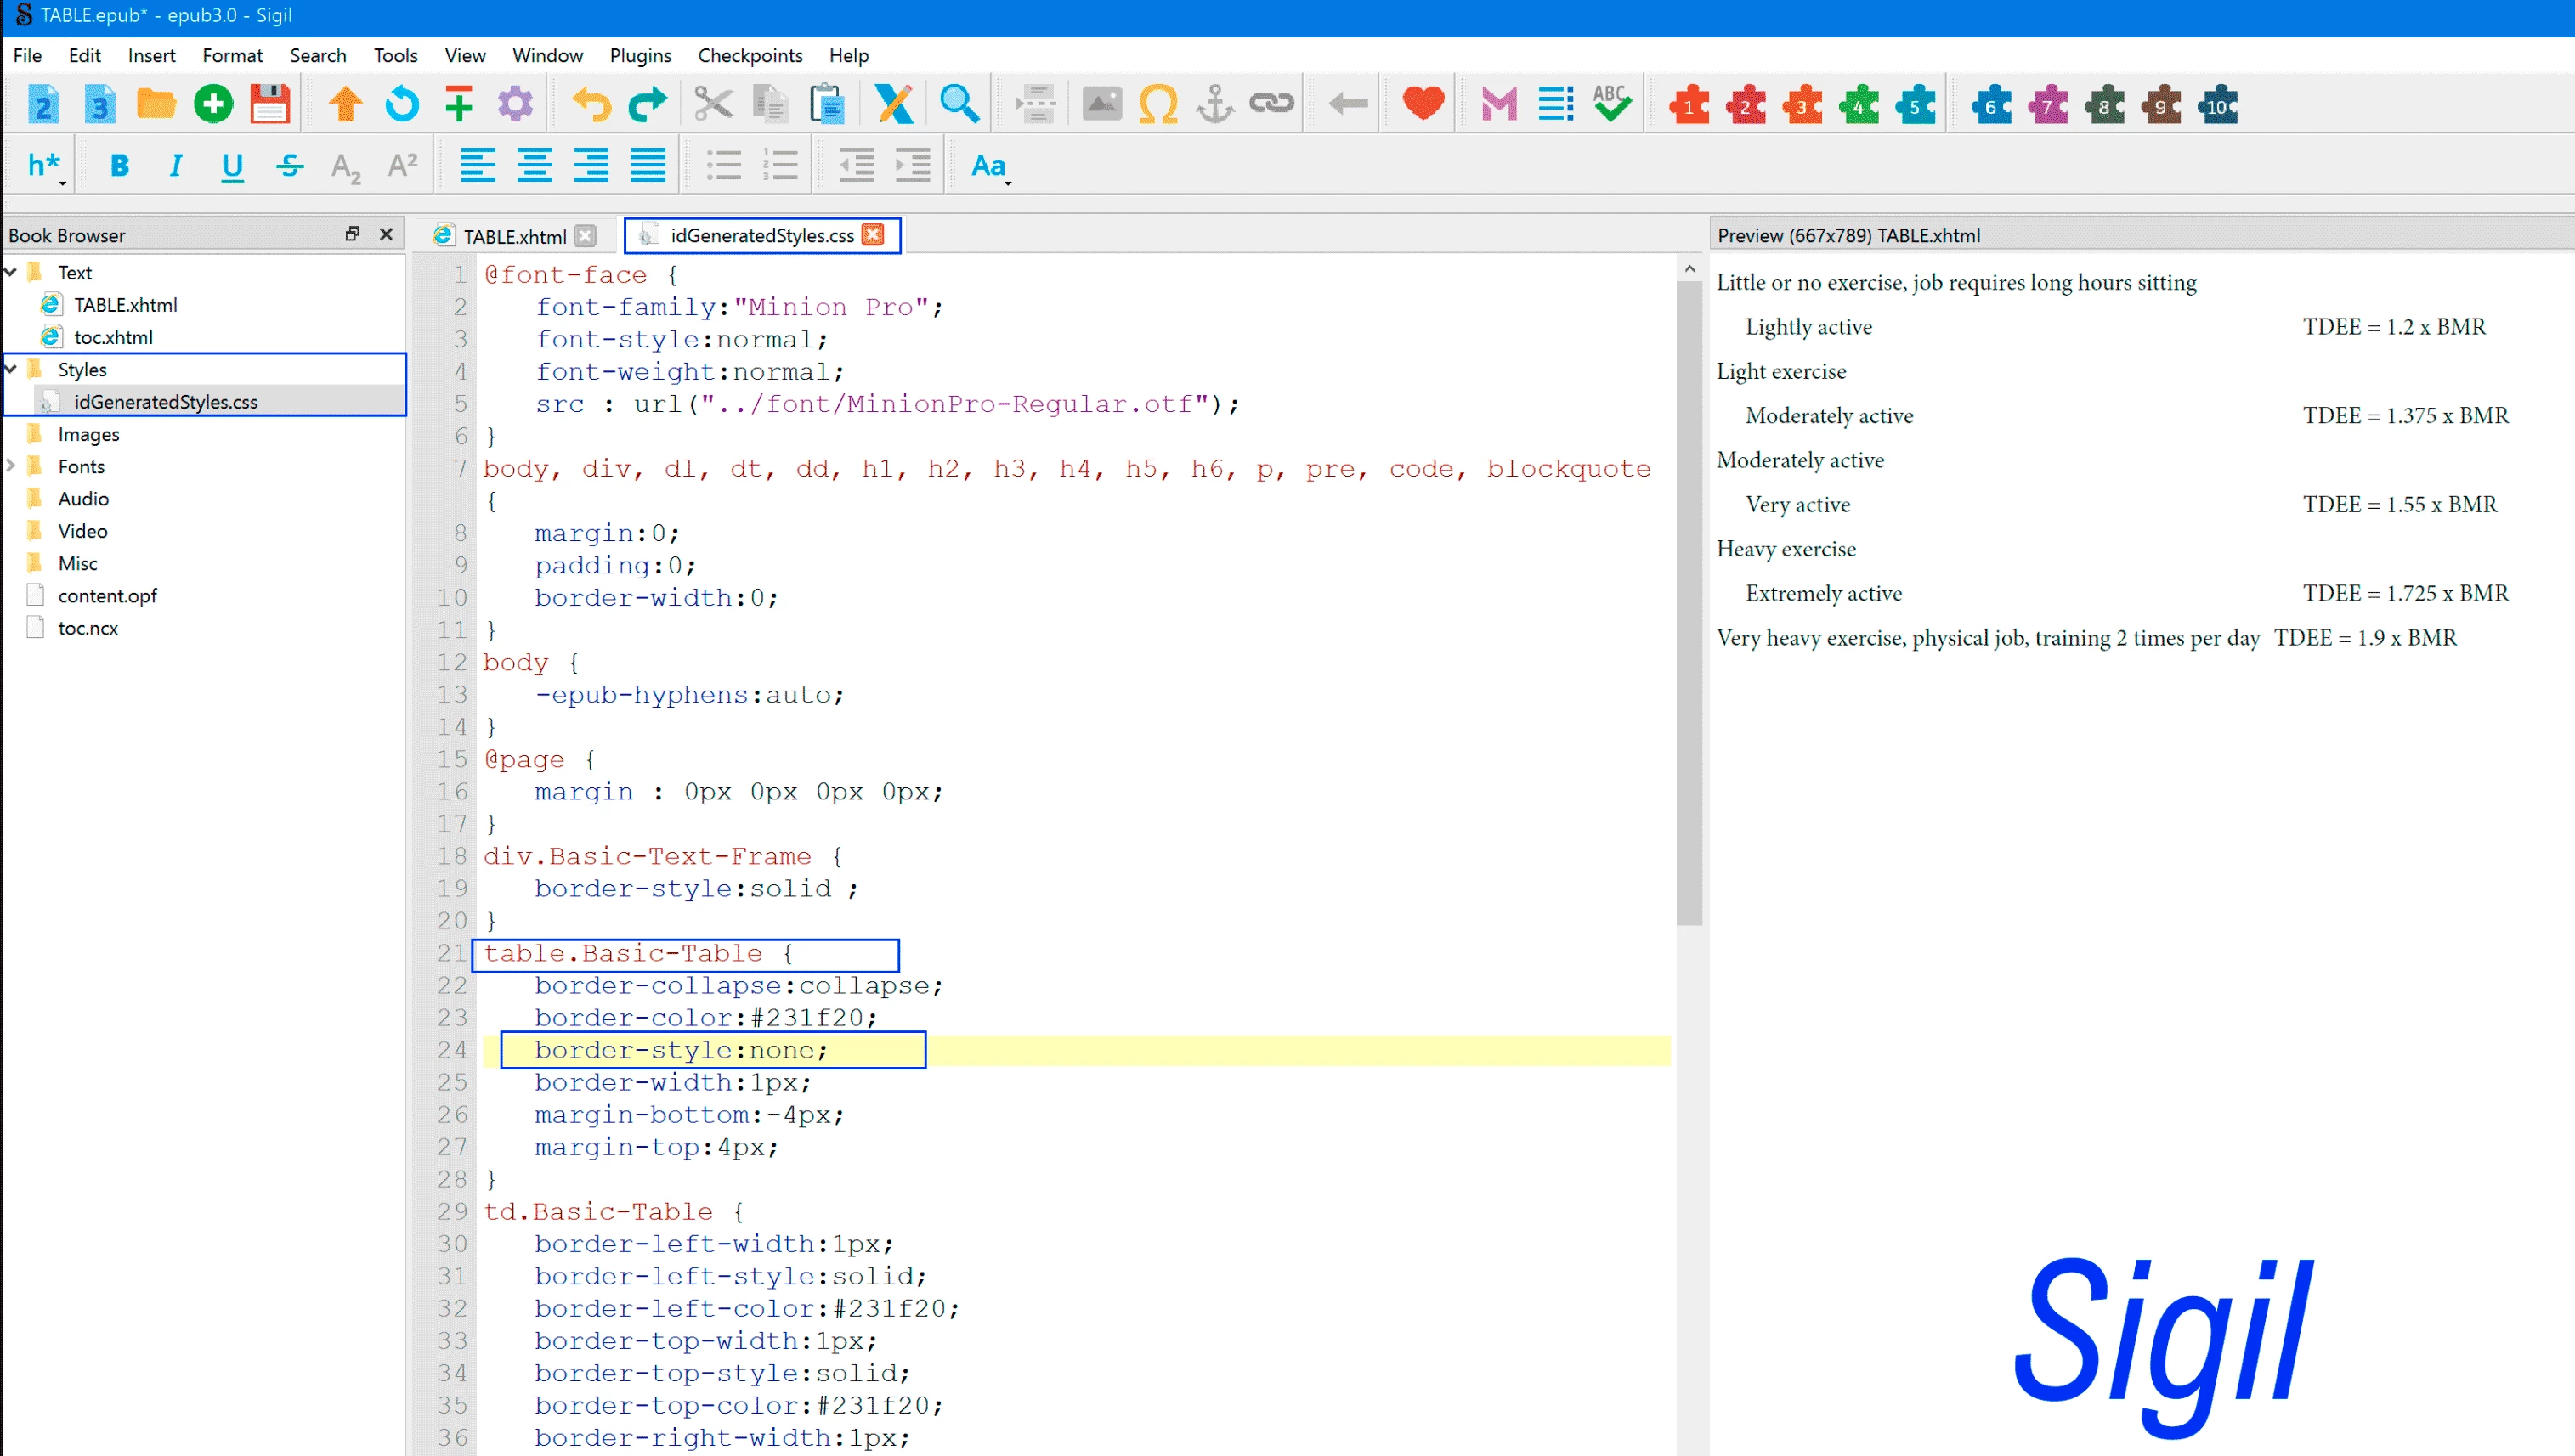The image size is (2575, 1456).
Task: Click the Cut scissors icon
Action: [713, 104]
